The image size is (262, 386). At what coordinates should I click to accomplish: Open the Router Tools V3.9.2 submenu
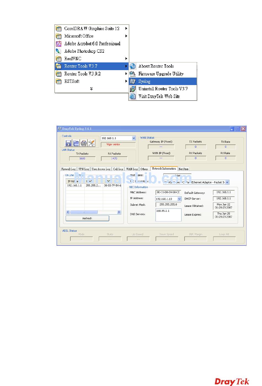click(92, 74)
